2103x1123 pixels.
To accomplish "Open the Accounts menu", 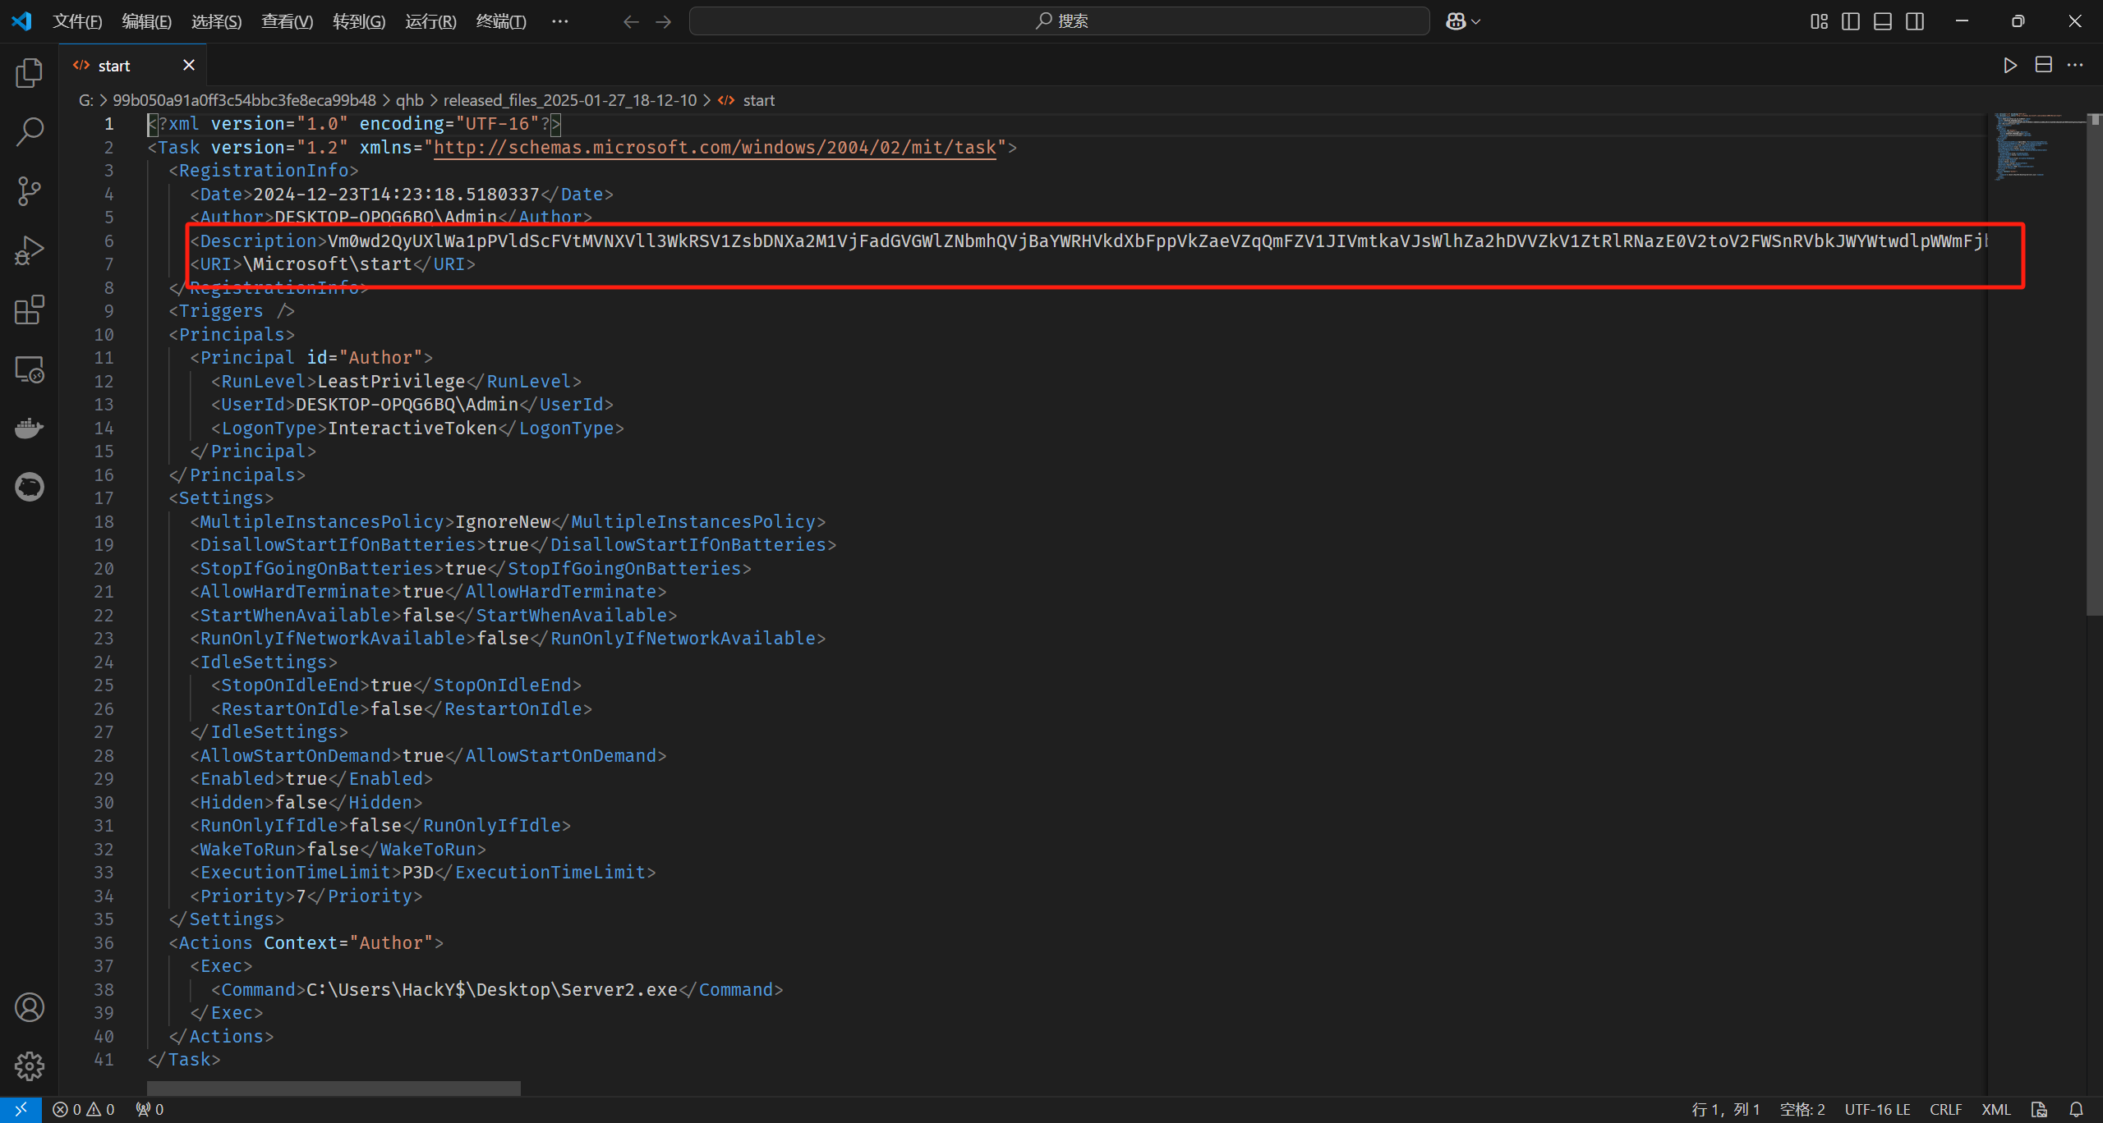I will point(30,1007).
